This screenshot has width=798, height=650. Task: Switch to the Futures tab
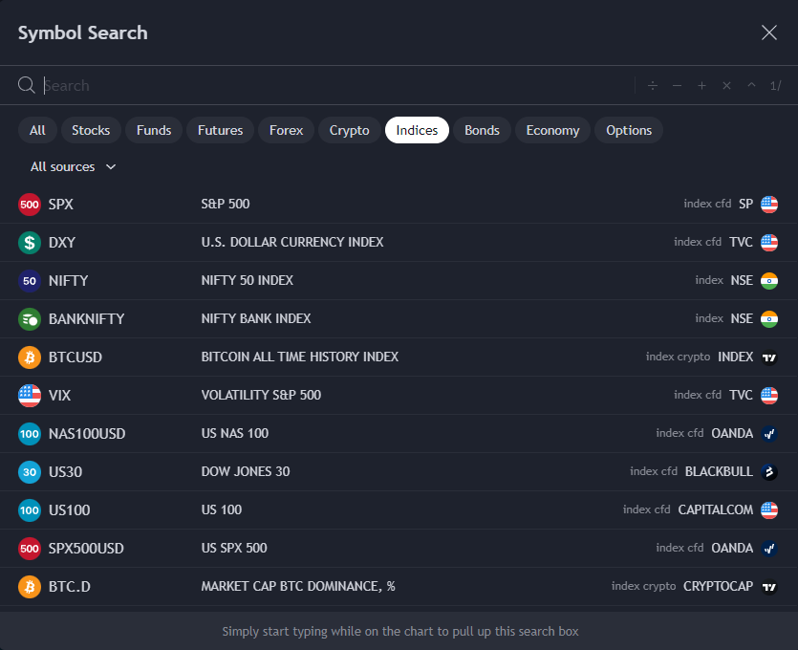pyautogui.click(x=221, y=130)
